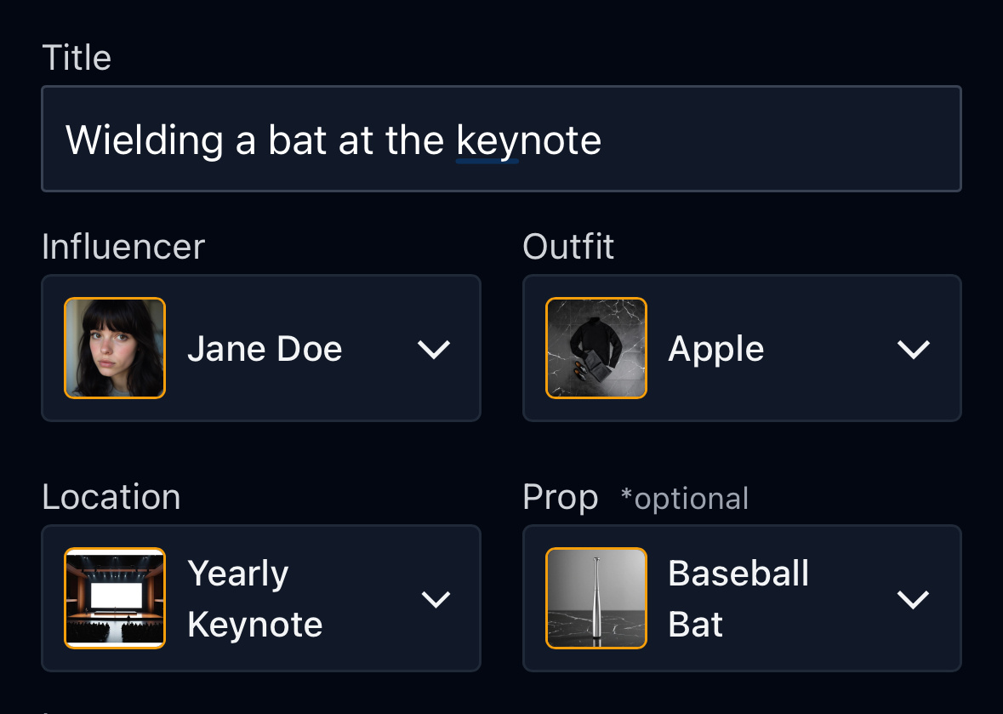This screenshot has width=1003, height=714.
Task: Click the Apple outfit name text
Action: (715, 349)
